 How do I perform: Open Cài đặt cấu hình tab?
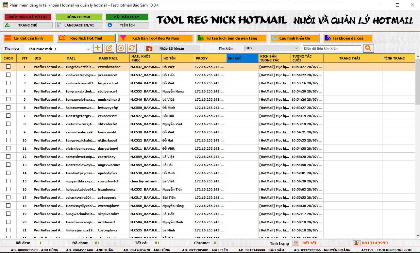pos(28,38)
